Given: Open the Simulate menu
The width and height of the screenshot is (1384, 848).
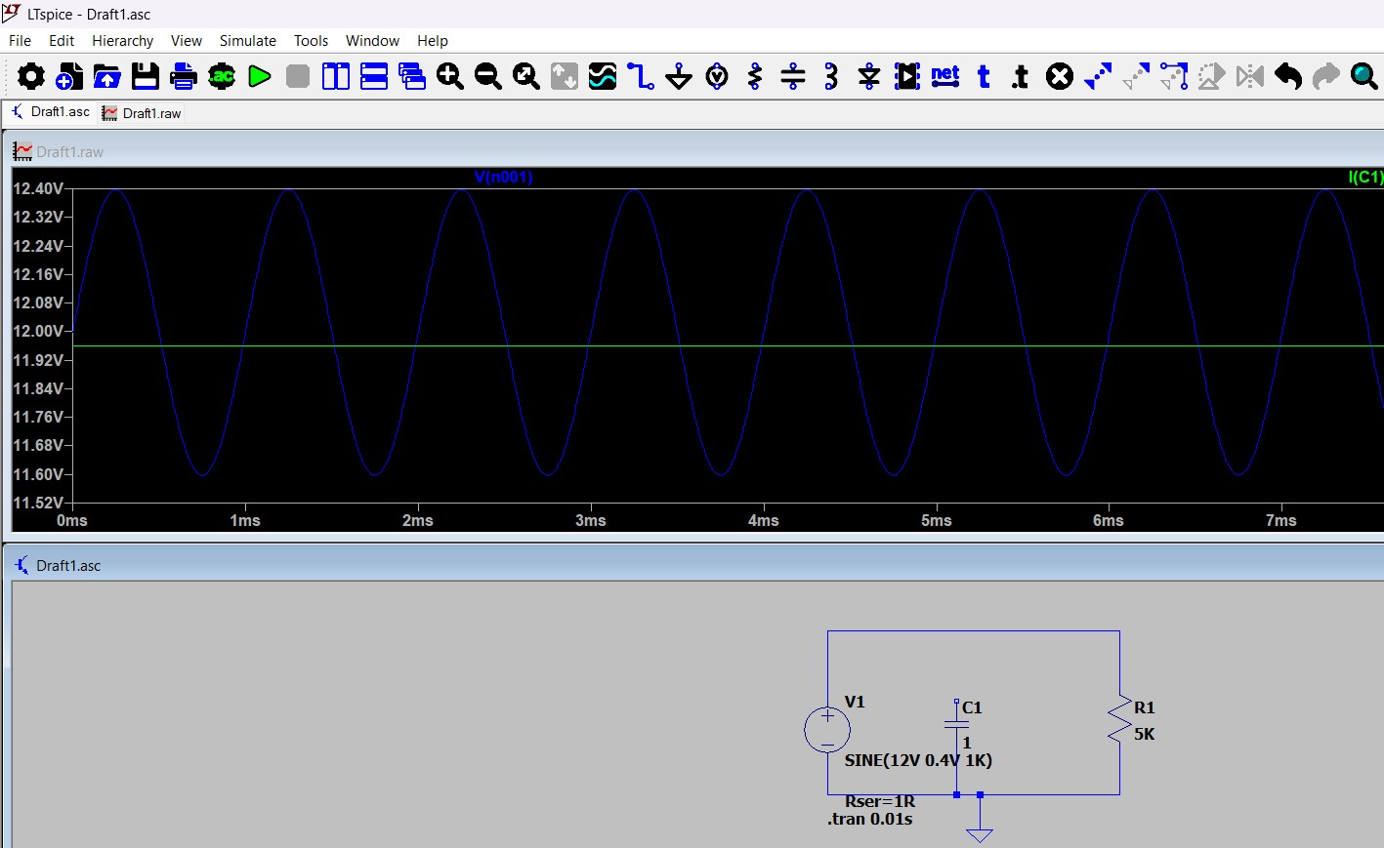Looking at the screenshot, I should pos(247,41).
